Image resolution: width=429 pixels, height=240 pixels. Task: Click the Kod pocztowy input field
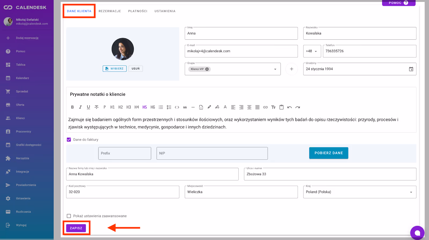pos(123,192)
